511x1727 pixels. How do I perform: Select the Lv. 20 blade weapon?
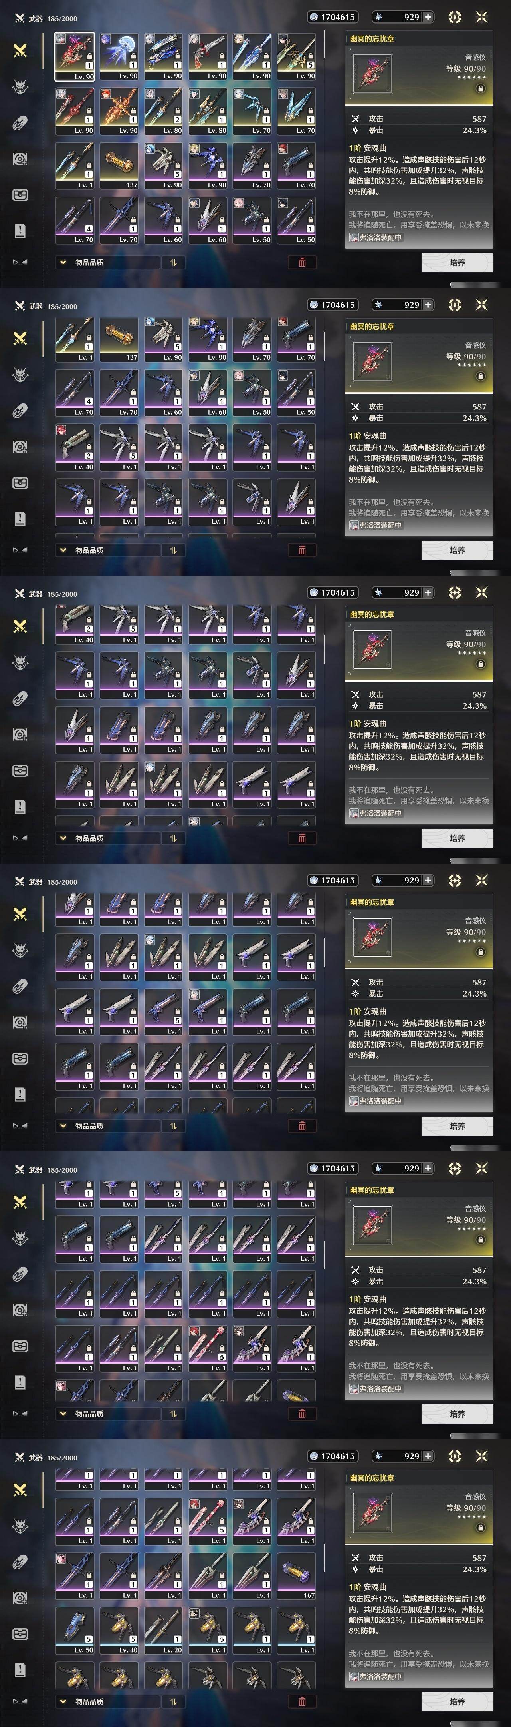point(163,1631)
